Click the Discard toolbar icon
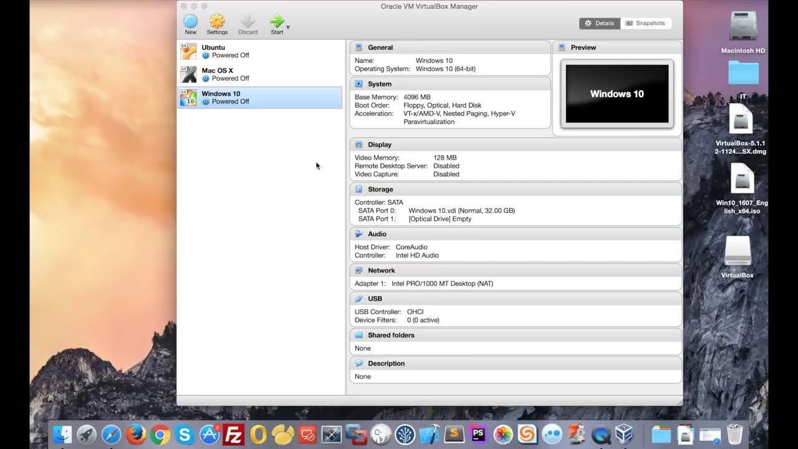This screenshot has height=449, width=798. tap(248, 24)
